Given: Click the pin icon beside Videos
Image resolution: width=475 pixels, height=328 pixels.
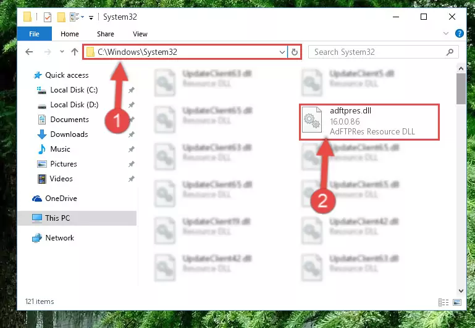Looking at the screenshot, I should click(131, 179).
